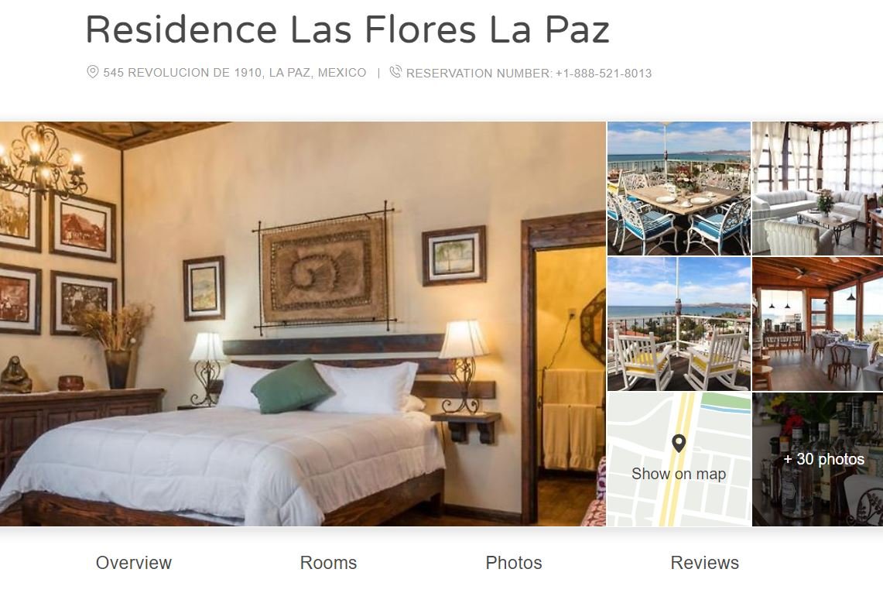The image size is (883, 593).
Task: Click Show on map
Action: coord(679,474)
